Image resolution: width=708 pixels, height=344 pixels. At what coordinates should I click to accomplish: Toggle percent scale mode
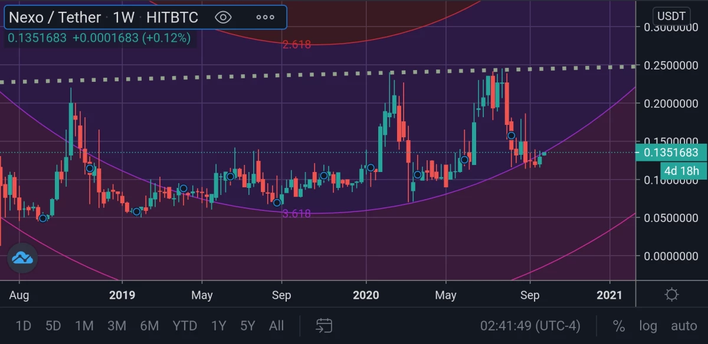point(619,326)
